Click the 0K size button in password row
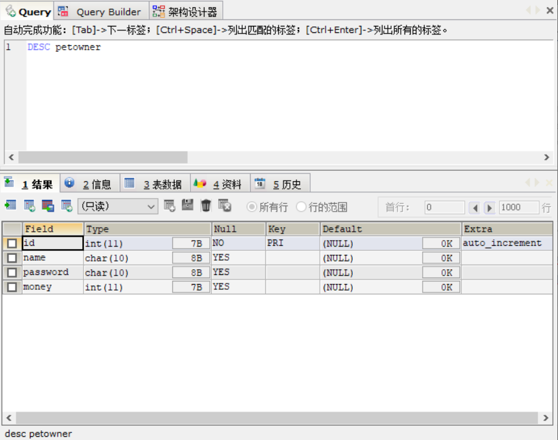This screenshot has width=558, height=440. 441,272
